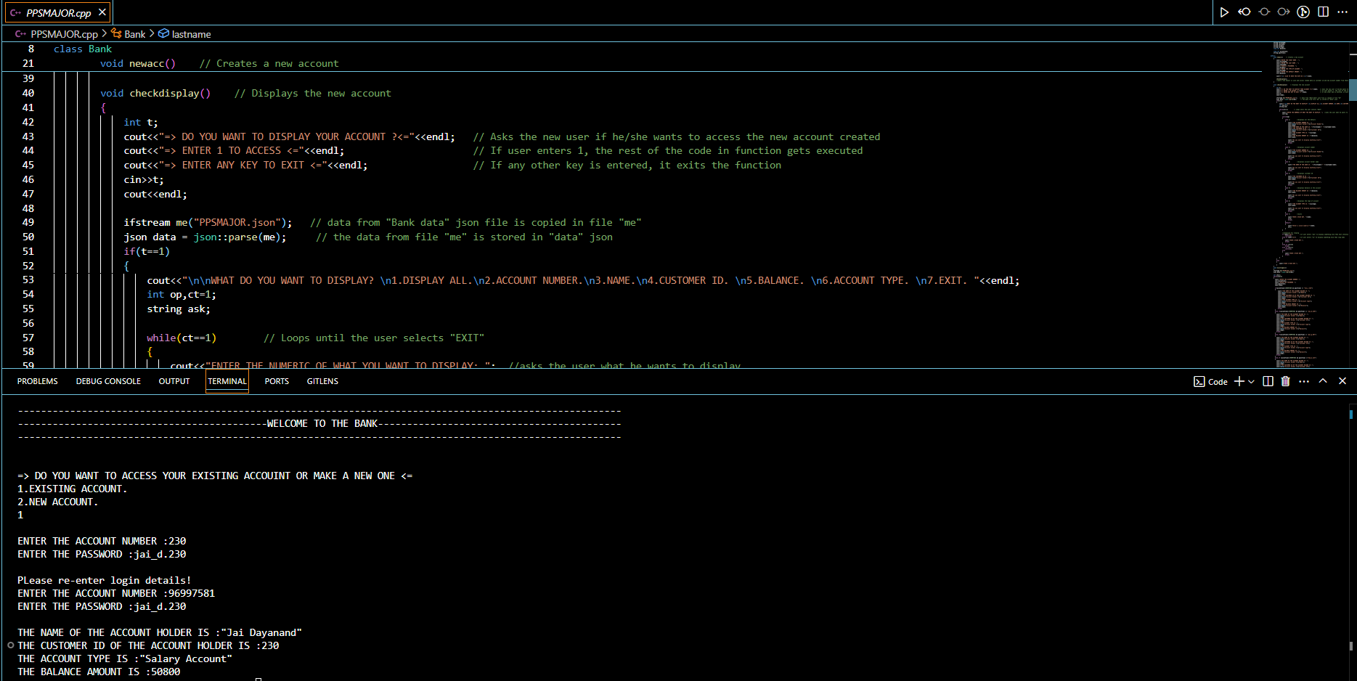Close the PPSMAJOR.cpp editor tab
Image resolution: width=1357 pixels, height=681 pixels.
(102, 12)
